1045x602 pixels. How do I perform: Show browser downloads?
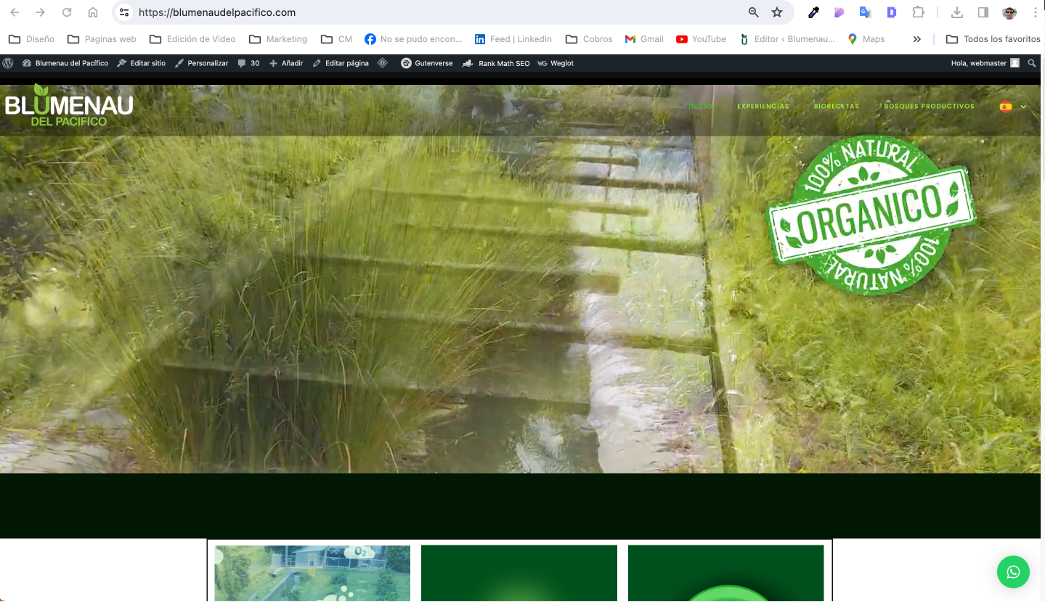(x=957, y=12)
